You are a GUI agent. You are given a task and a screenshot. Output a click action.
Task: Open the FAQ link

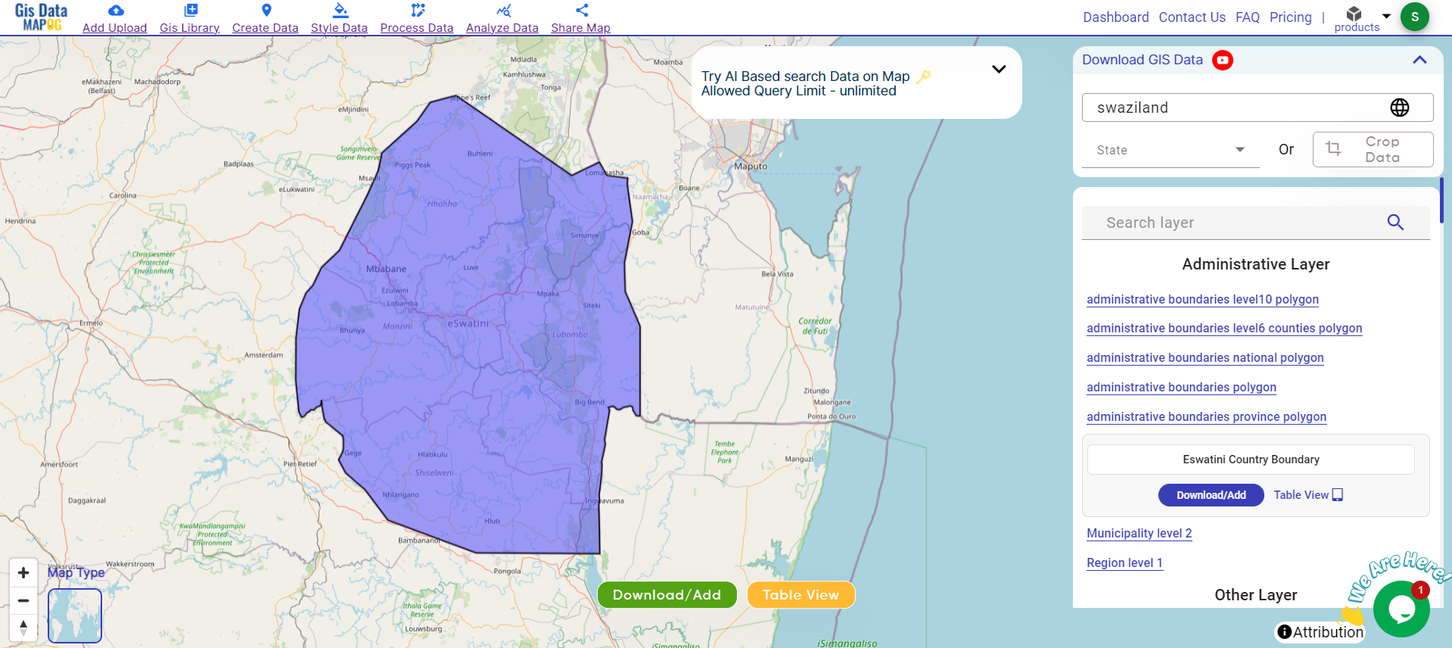tap(1248, 17)
